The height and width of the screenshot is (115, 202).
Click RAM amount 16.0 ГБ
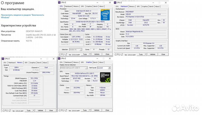pyautogui.click(x=29, y=41)
